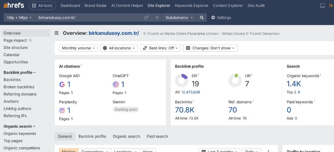Open Linking authors in sidebar
334x152 pixels.
(x=17, y=109)
